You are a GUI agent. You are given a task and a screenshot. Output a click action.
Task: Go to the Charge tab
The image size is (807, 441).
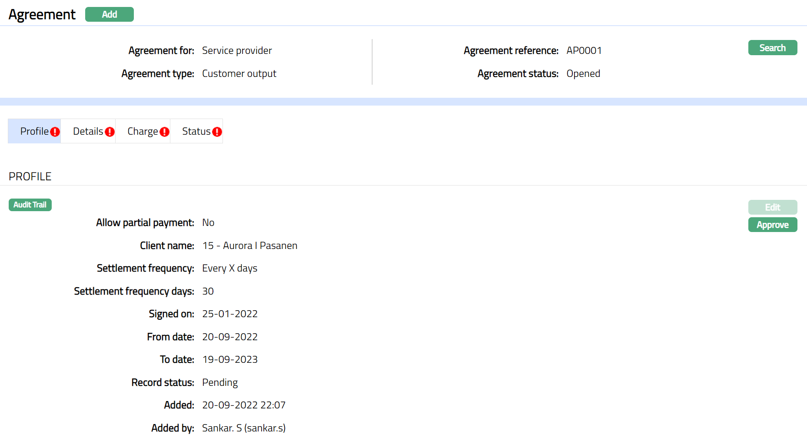pos(142,131)
